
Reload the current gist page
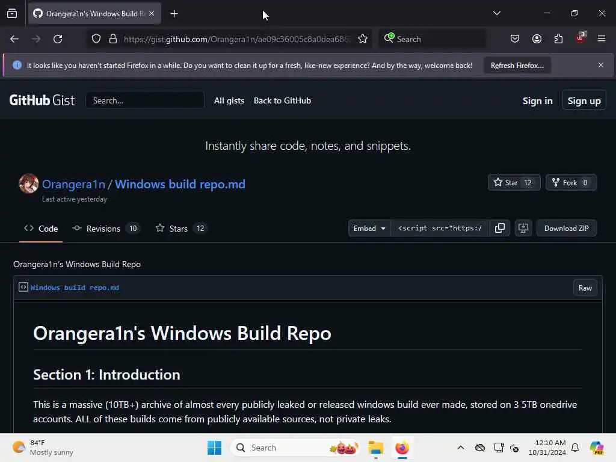pos(58,39)
